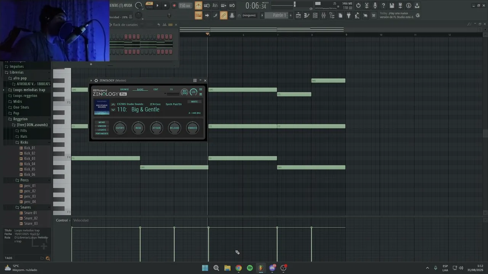Image resolution: width=488 pixels, height=274 pixels.
Task: Click the CUTOFF knob
Action: [120, 128]
